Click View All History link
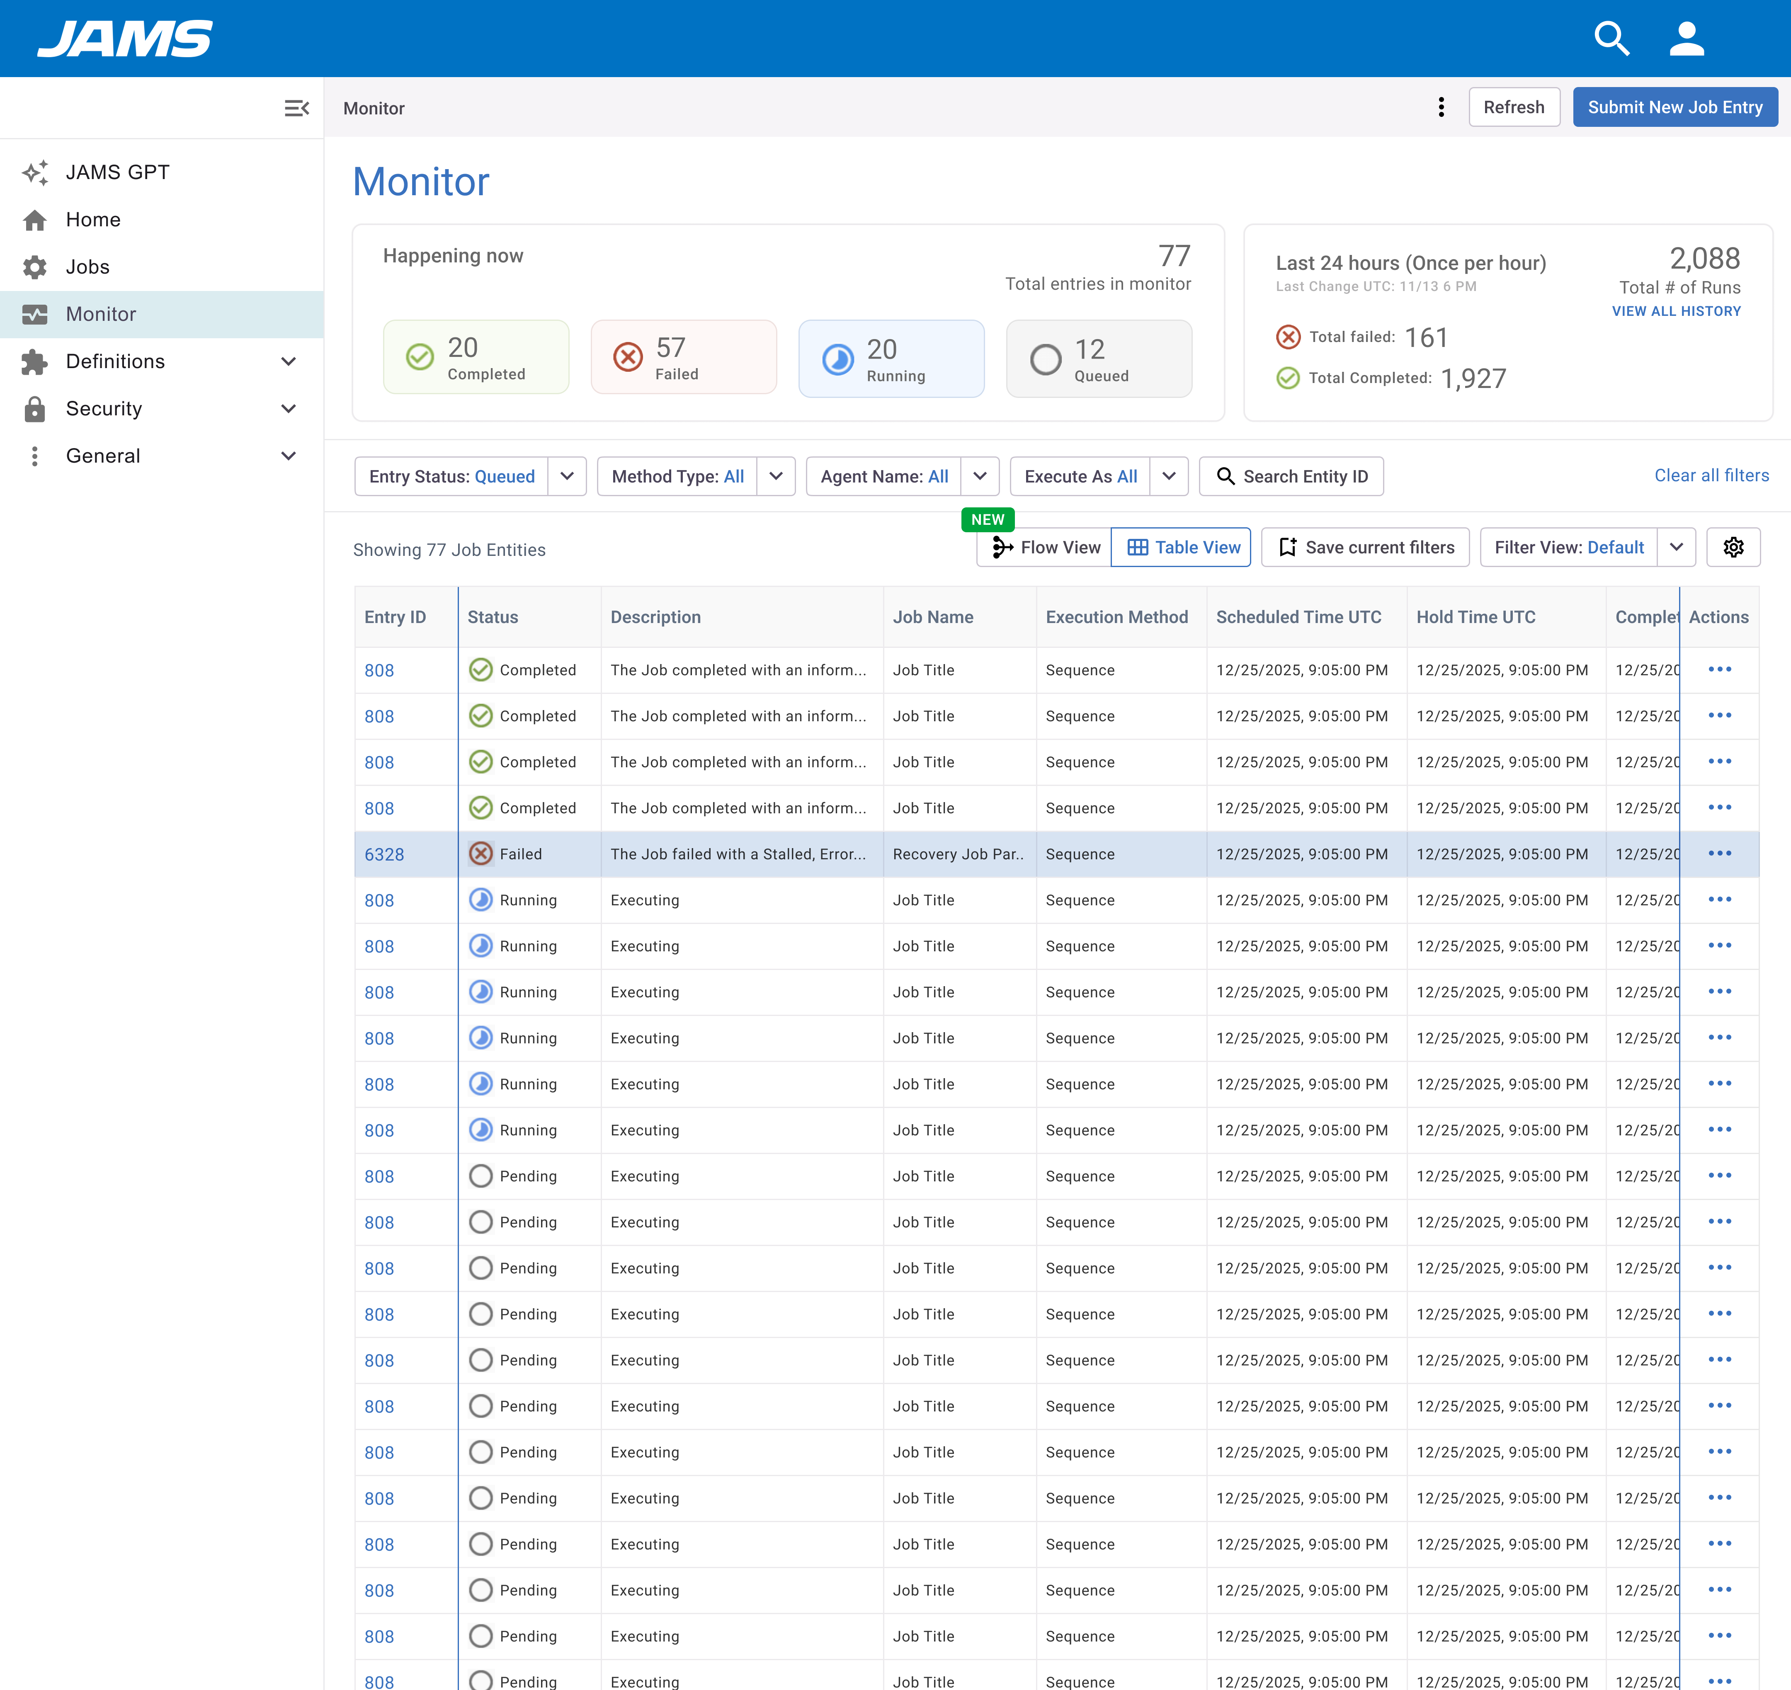The width and height of the screenshot is (1791, 1690). 1676,311
